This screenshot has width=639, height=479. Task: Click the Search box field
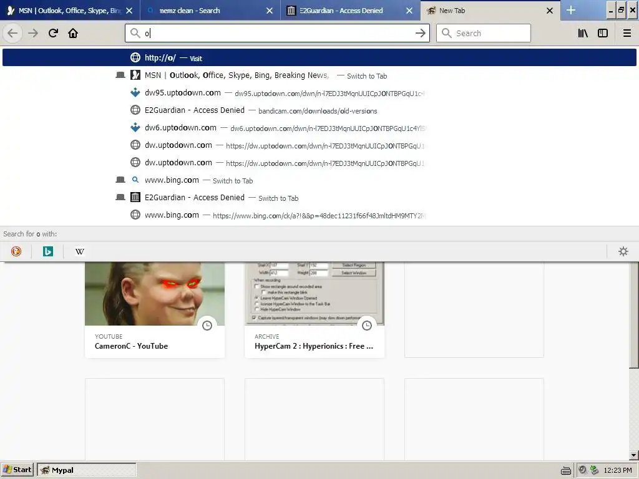pos(484,33)
